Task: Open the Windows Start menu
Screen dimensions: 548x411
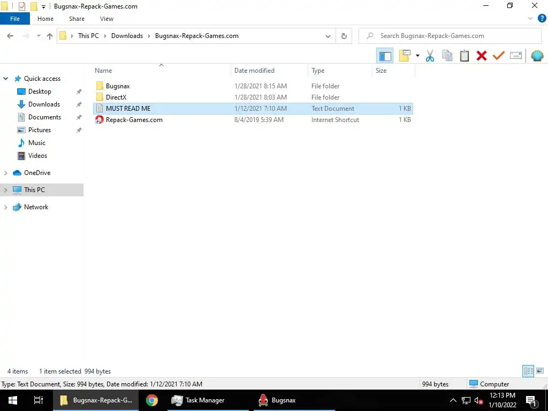Action: point(13,400)
